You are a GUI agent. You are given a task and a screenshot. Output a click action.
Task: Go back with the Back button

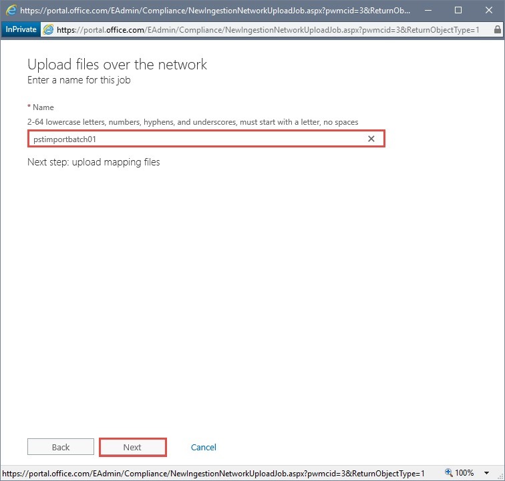61,447
